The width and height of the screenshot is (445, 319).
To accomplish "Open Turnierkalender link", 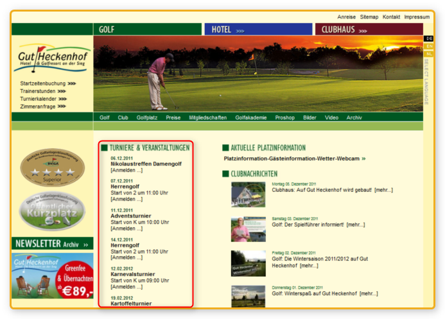I will pyautogui.click(x=43, y=99).
